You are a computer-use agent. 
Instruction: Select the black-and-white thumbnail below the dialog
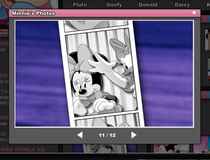tap(105, 148)
